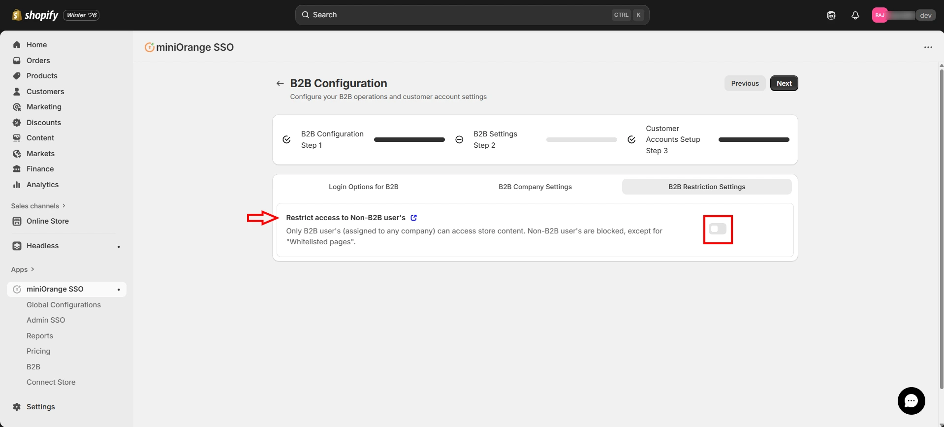
Task: Expand the Apps section
Action: point(23,269)
